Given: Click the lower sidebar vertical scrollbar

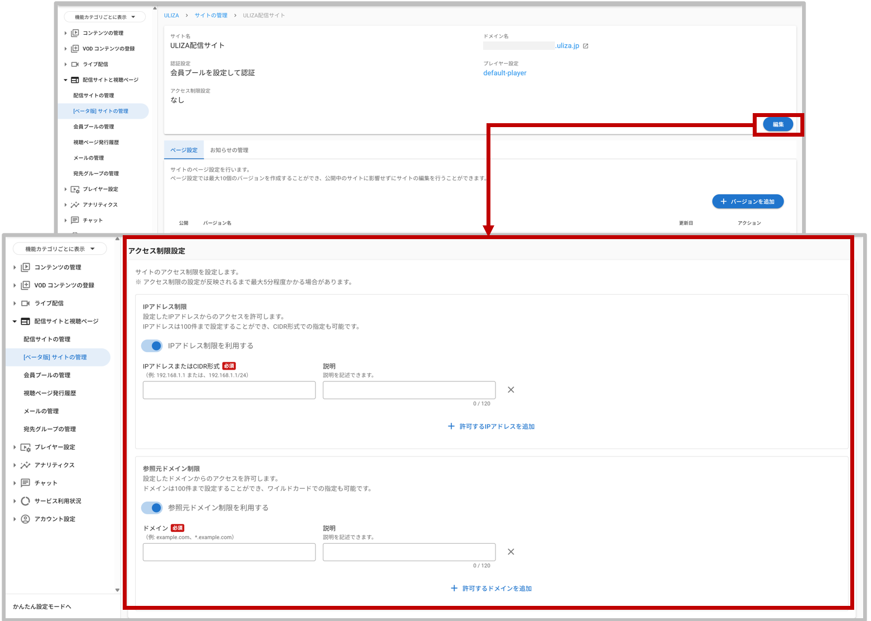Looking at the screenshot, I should (x=117, y=414).
